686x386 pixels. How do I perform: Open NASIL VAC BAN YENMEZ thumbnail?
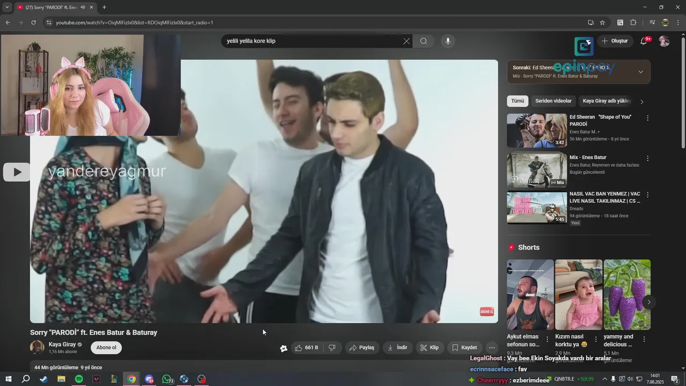536,208
